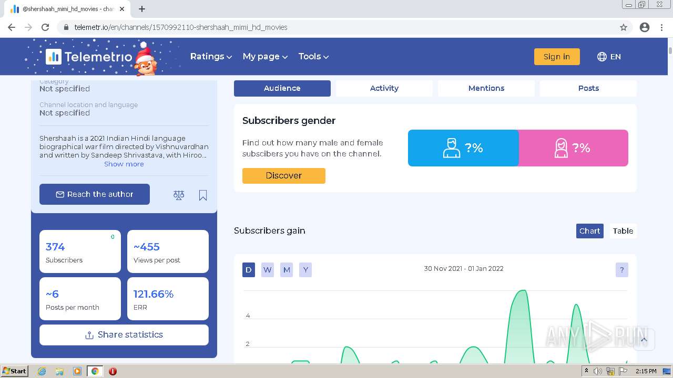Click the chart help question mark
This screenshot has width=673, height=378.
point(621,270)
